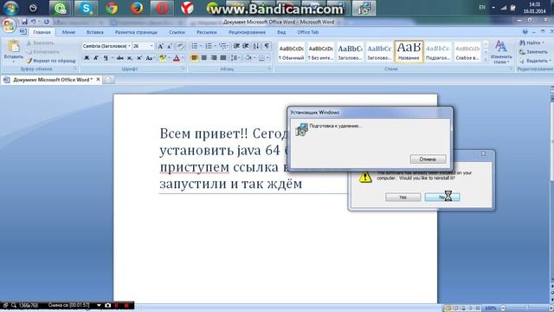Open the Абзац group dialog launcher
This screenshot has height=312, width=554.
269,69
